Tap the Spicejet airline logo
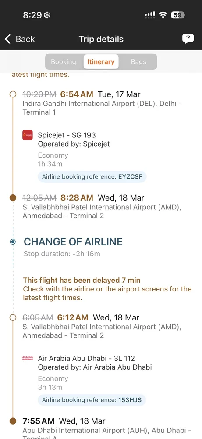 tap(27, 135)
